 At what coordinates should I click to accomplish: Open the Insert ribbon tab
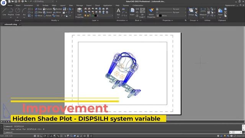(x=18, y=5)
